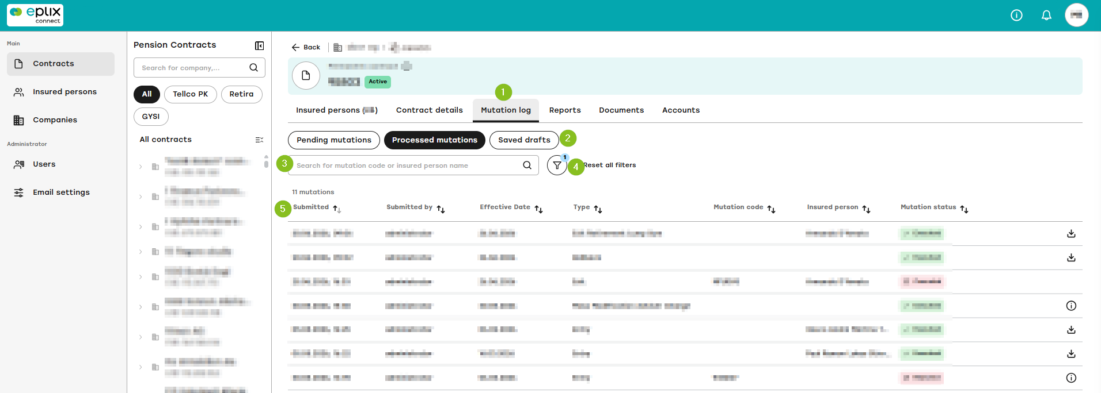Select the Mutation log tab

506,110
